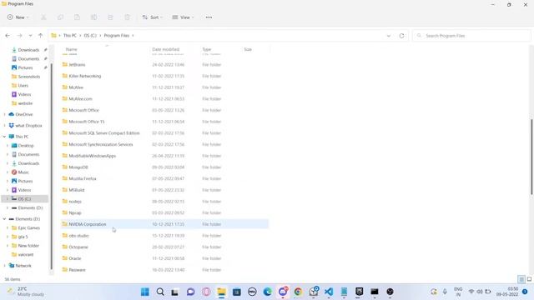The width and height of the screenshot is (534, 300).
Task: Open File Explorer taskbar icon
Action: (221, 292)
